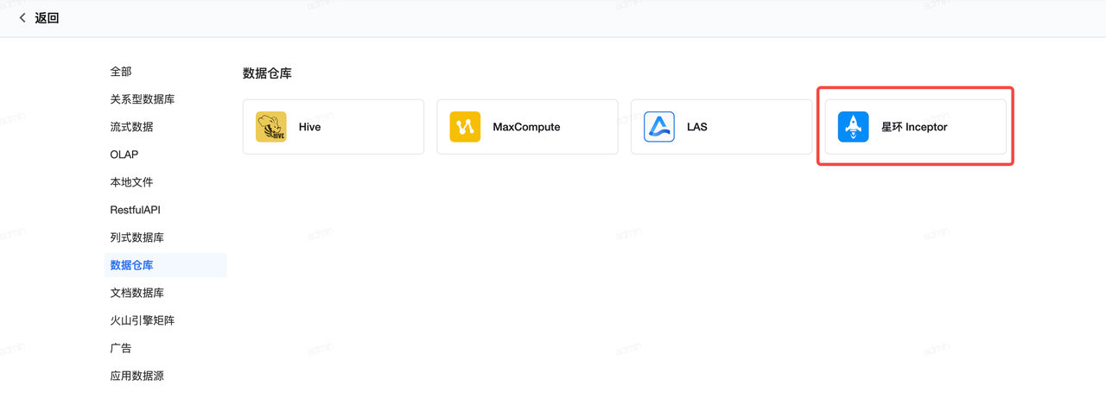Click the LAS blue logo icon
1106x418 pixels.
[x=659, y=127]
